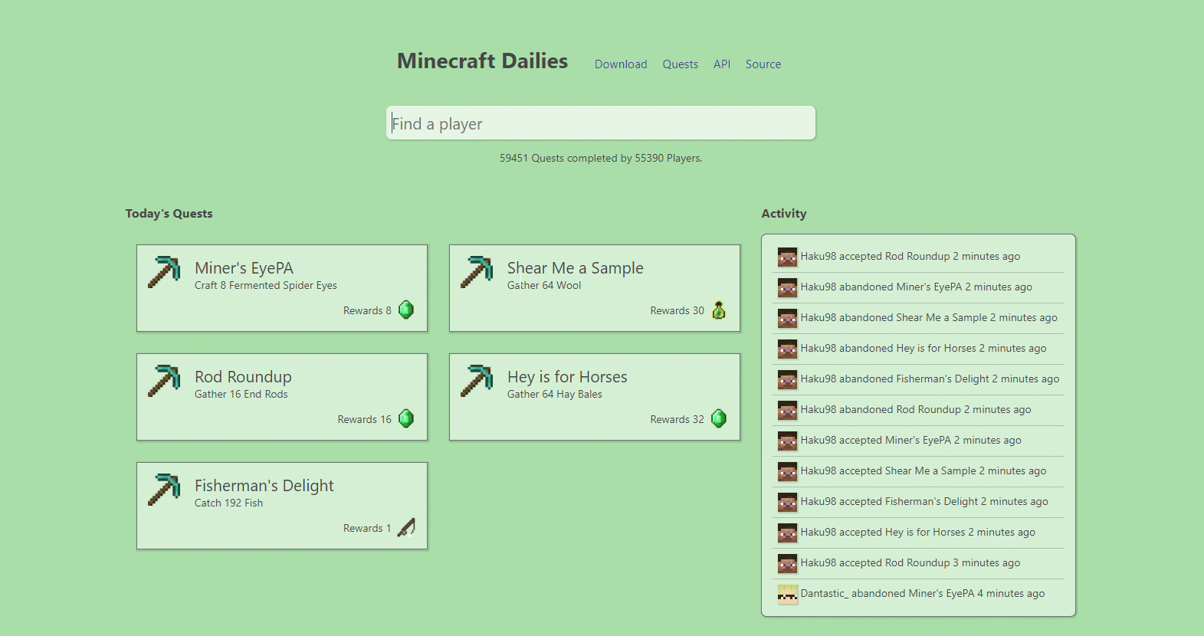This screenshot has height=636, width=1204.
Task: Click the pickaxe icon on Miner's EyePA quest
Action: click(x=164, y=272)
